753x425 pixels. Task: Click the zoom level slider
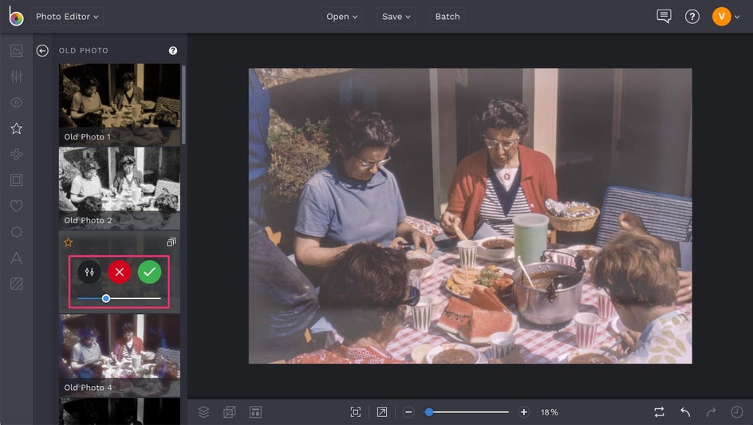[x=466, y=412]
